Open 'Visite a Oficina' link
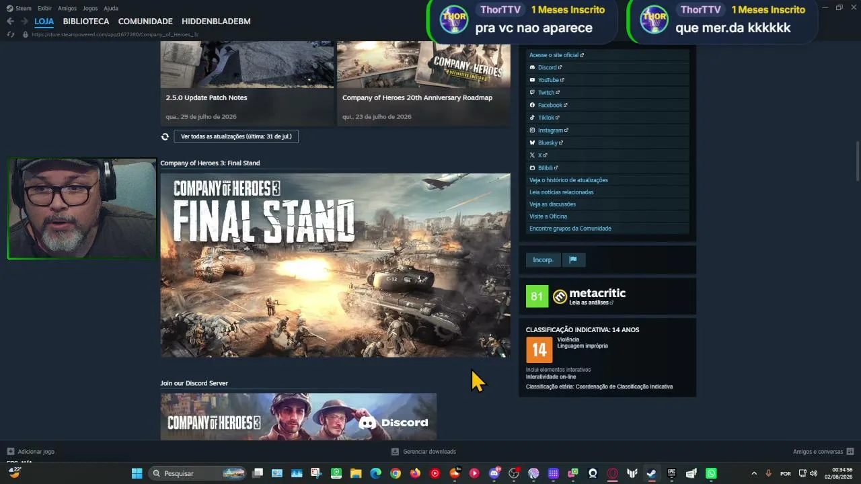This screenshot has width=861, height=484. 548,216
